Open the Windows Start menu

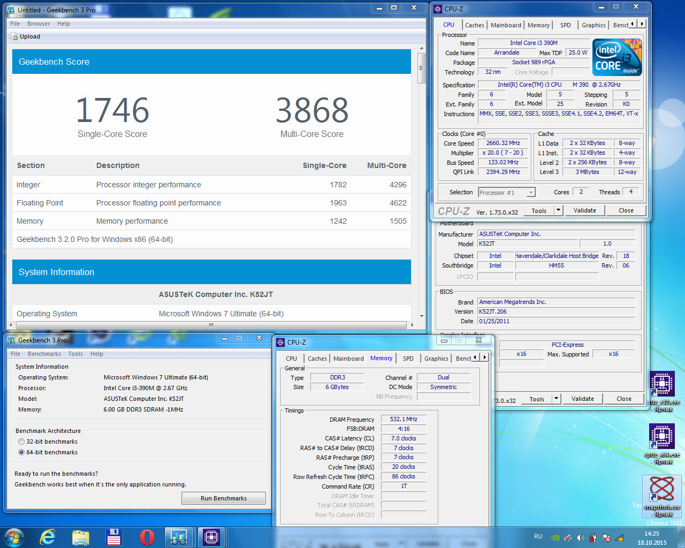tap(14, 537)
